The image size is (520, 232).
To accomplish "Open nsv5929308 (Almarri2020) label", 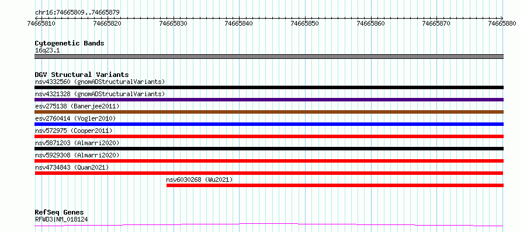I will 77,155.
